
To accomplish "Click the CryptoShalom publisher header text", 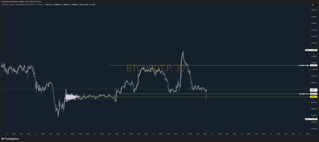I will (21, 1).
